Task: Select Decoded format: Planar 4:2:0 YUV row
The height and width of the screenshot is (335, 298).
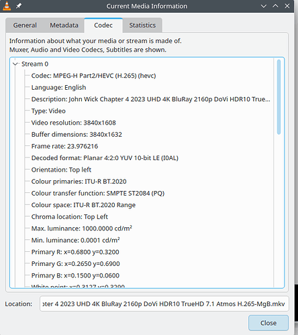Action: (x=105, y=158)
